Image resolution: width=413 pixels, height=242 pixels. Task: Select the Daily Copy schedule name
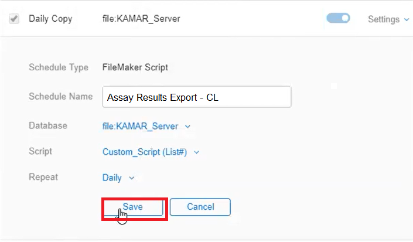click(50, 19)
